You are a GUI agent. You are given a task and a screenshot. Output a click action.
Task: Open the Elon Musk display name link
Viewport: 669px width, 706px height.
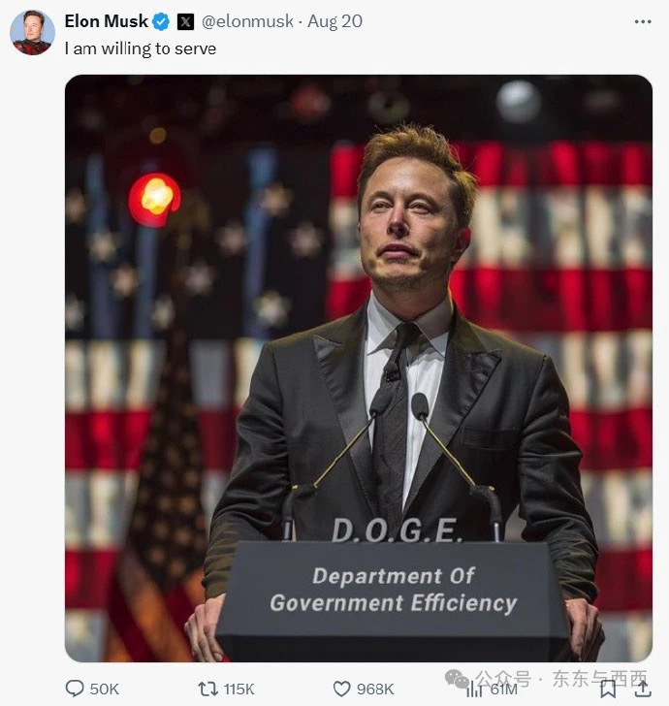[x=107, y=21]
